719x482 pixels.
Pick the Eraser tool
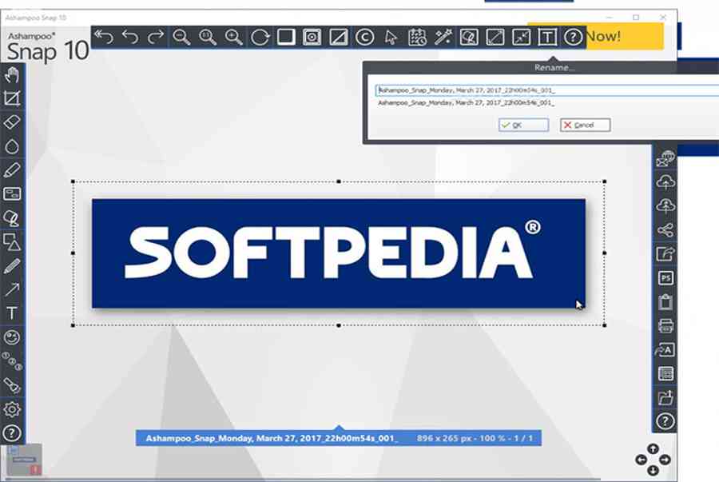pyautogui.click(x=12, y=122)
